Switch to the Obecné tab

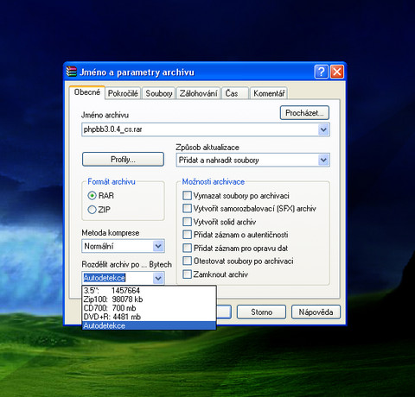point(87,92)
